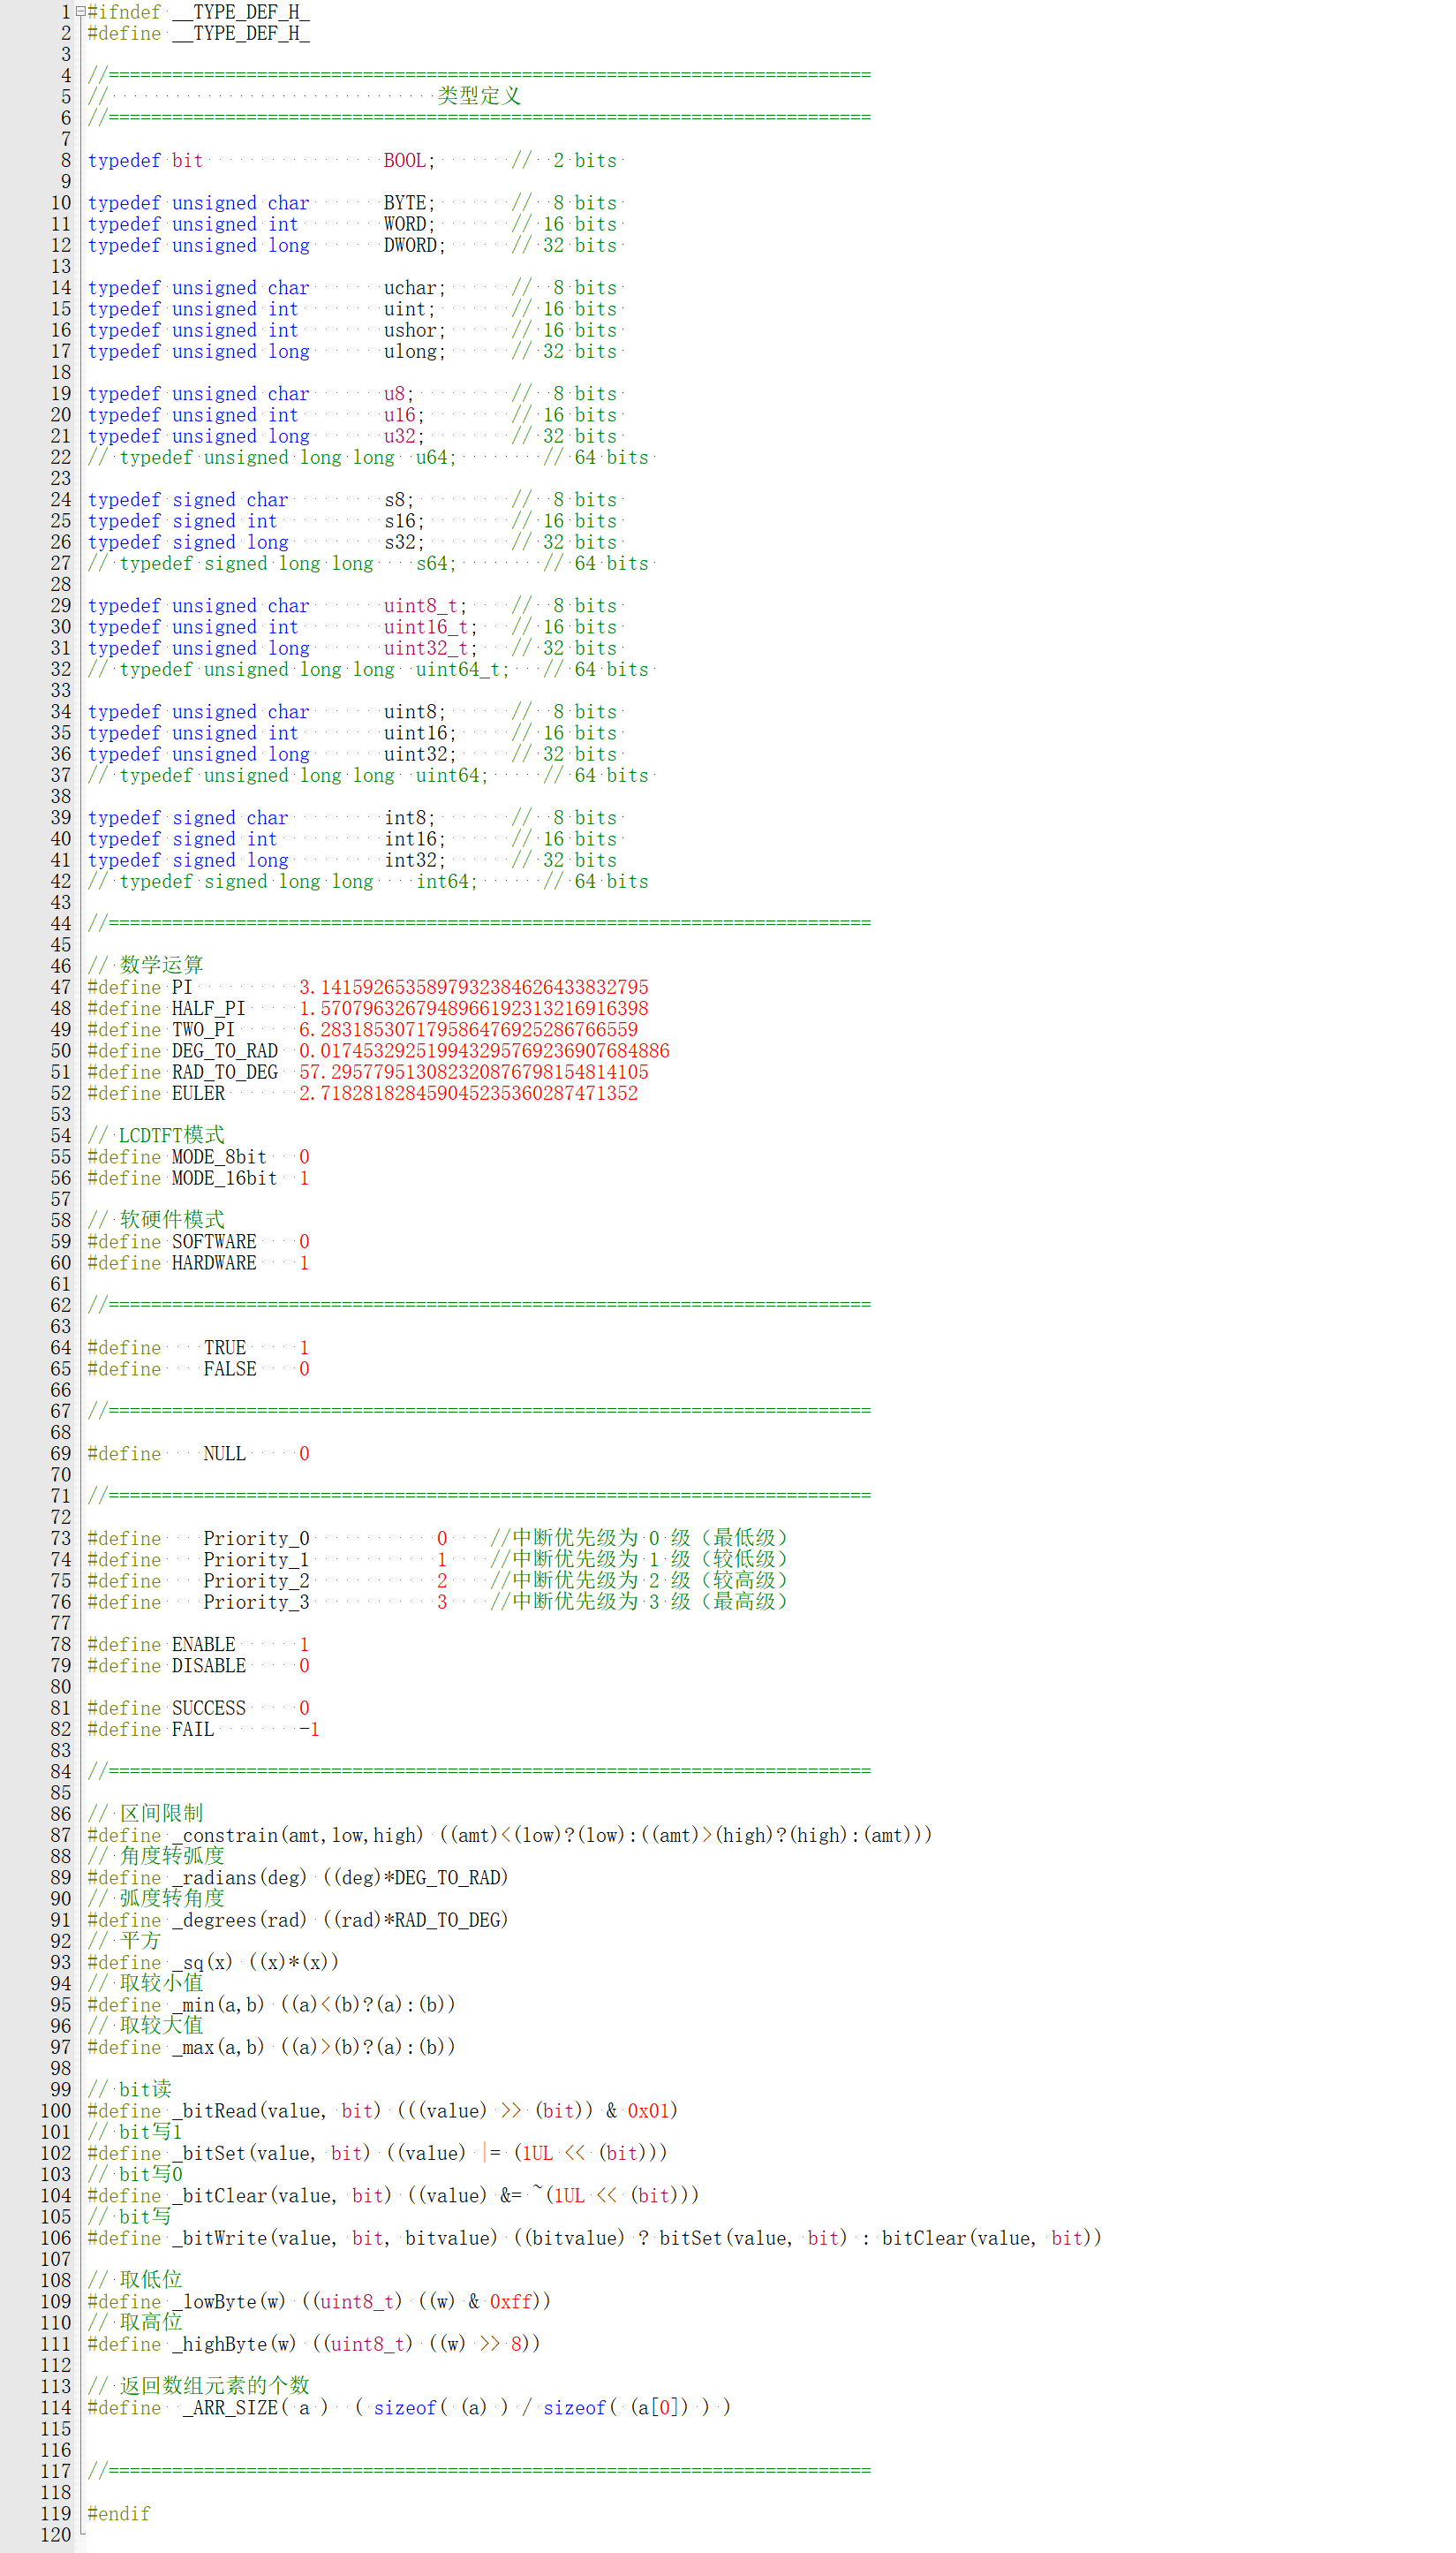Click the _highByte macro name
1456x2553 pixels.
pos(219,2345)
